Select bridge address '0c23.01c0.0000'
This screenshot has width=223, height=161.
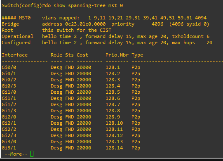click(x=85, y=24)
